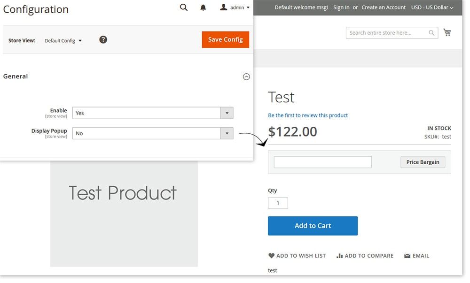Click the bargain price input field
The width and height of the screenshot is (470, 283).
coord(322,162)
